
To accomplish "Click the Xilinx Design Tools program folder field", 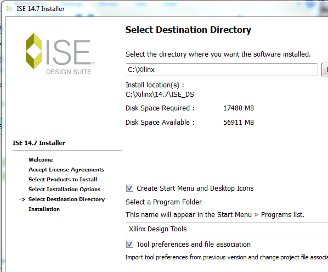I will point(227,229).
